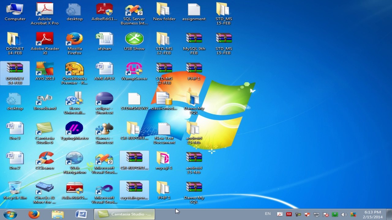The image size is (392, 220).
Task: Select the android 15-feb WinRAR archive
Action: 194,163
